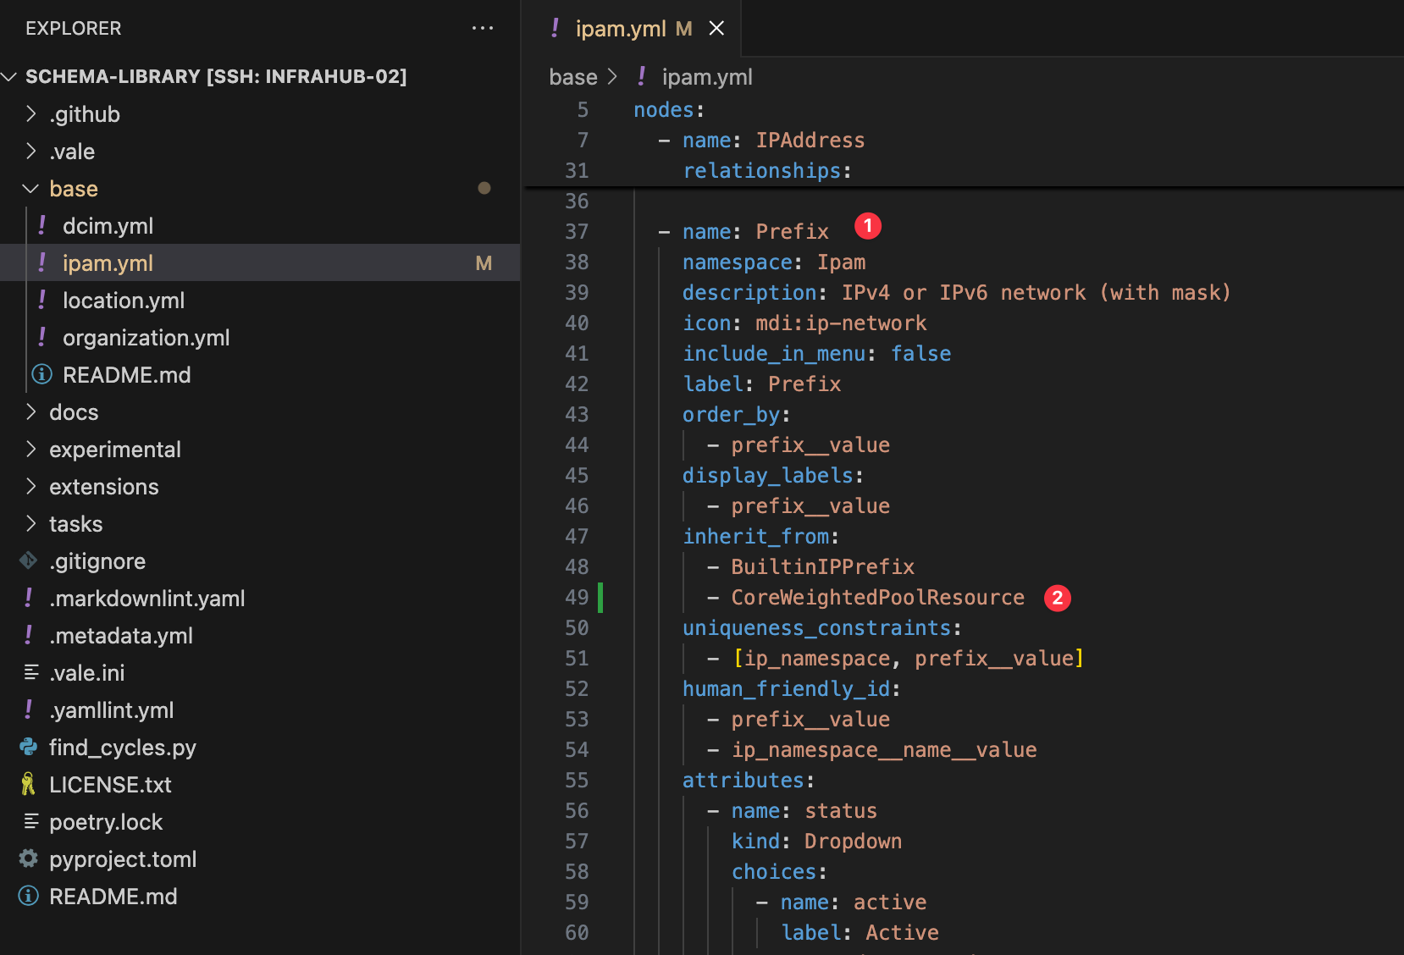Click the red annotation badge number 2

[1057, 598]
